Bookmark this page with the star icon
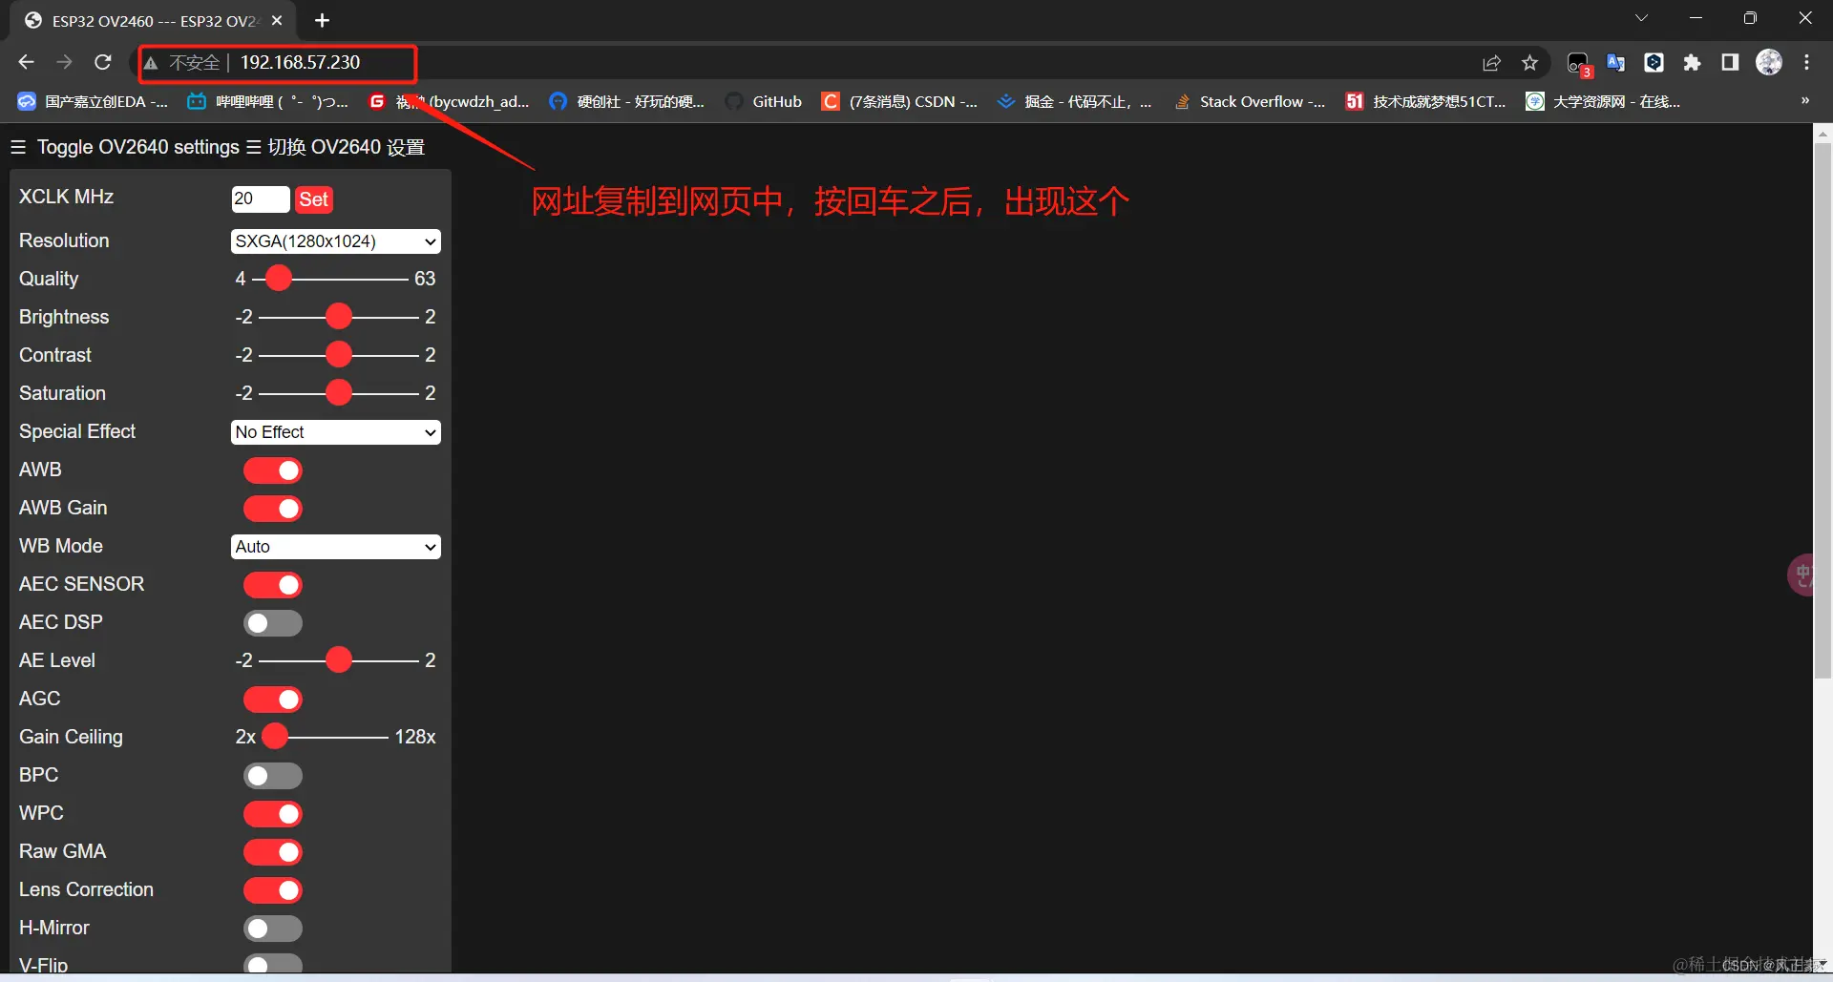Image resolution: width=1833 pixels, height=982 pixels. [1529, 62]
